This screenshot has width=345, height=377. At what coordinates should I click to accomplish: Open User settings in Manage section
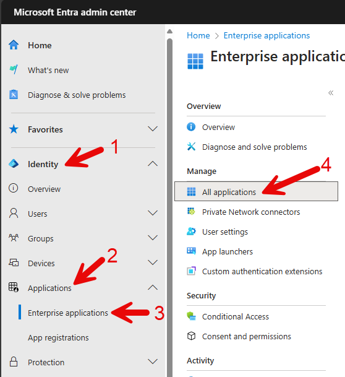pyautogui.click(x=225, y=232)
